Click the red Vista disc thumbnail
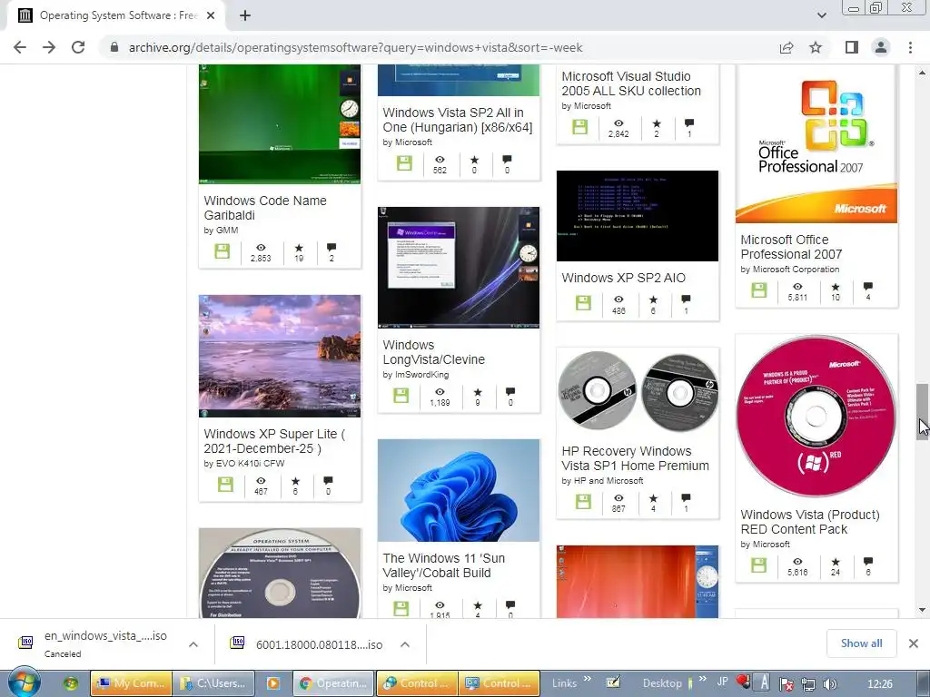Image resolution: width=930 pixels, height=697 pixels. [x=816, y=416]
